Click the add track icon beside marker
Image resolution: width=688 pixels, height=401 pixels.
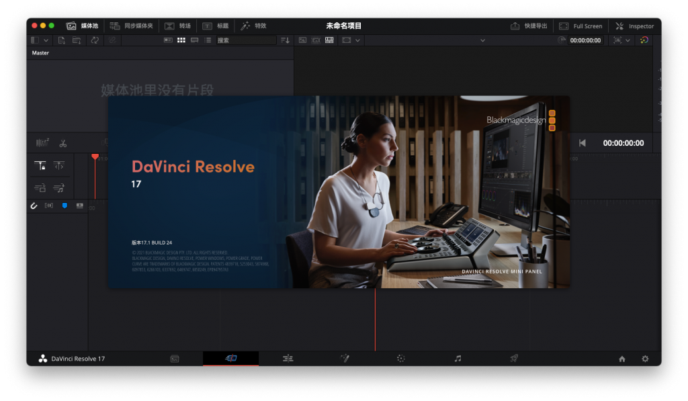tap(79, 206)
